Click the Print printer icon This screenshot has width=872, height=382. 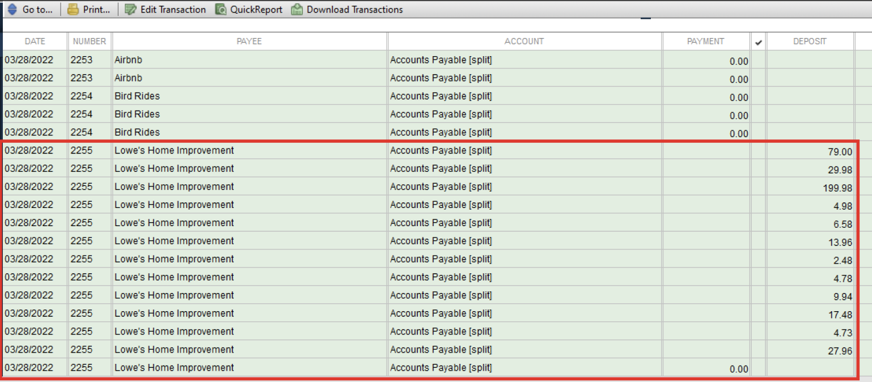pos(73,10)
